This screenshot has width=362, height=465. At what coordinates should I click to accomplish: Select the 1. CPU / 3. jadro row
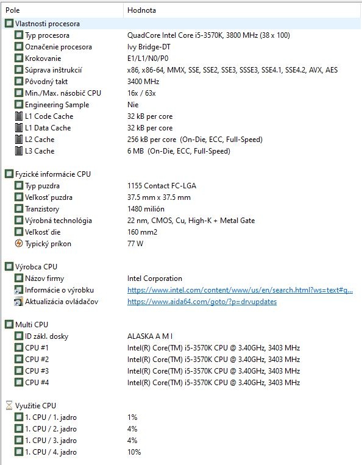tap(51, 441)
